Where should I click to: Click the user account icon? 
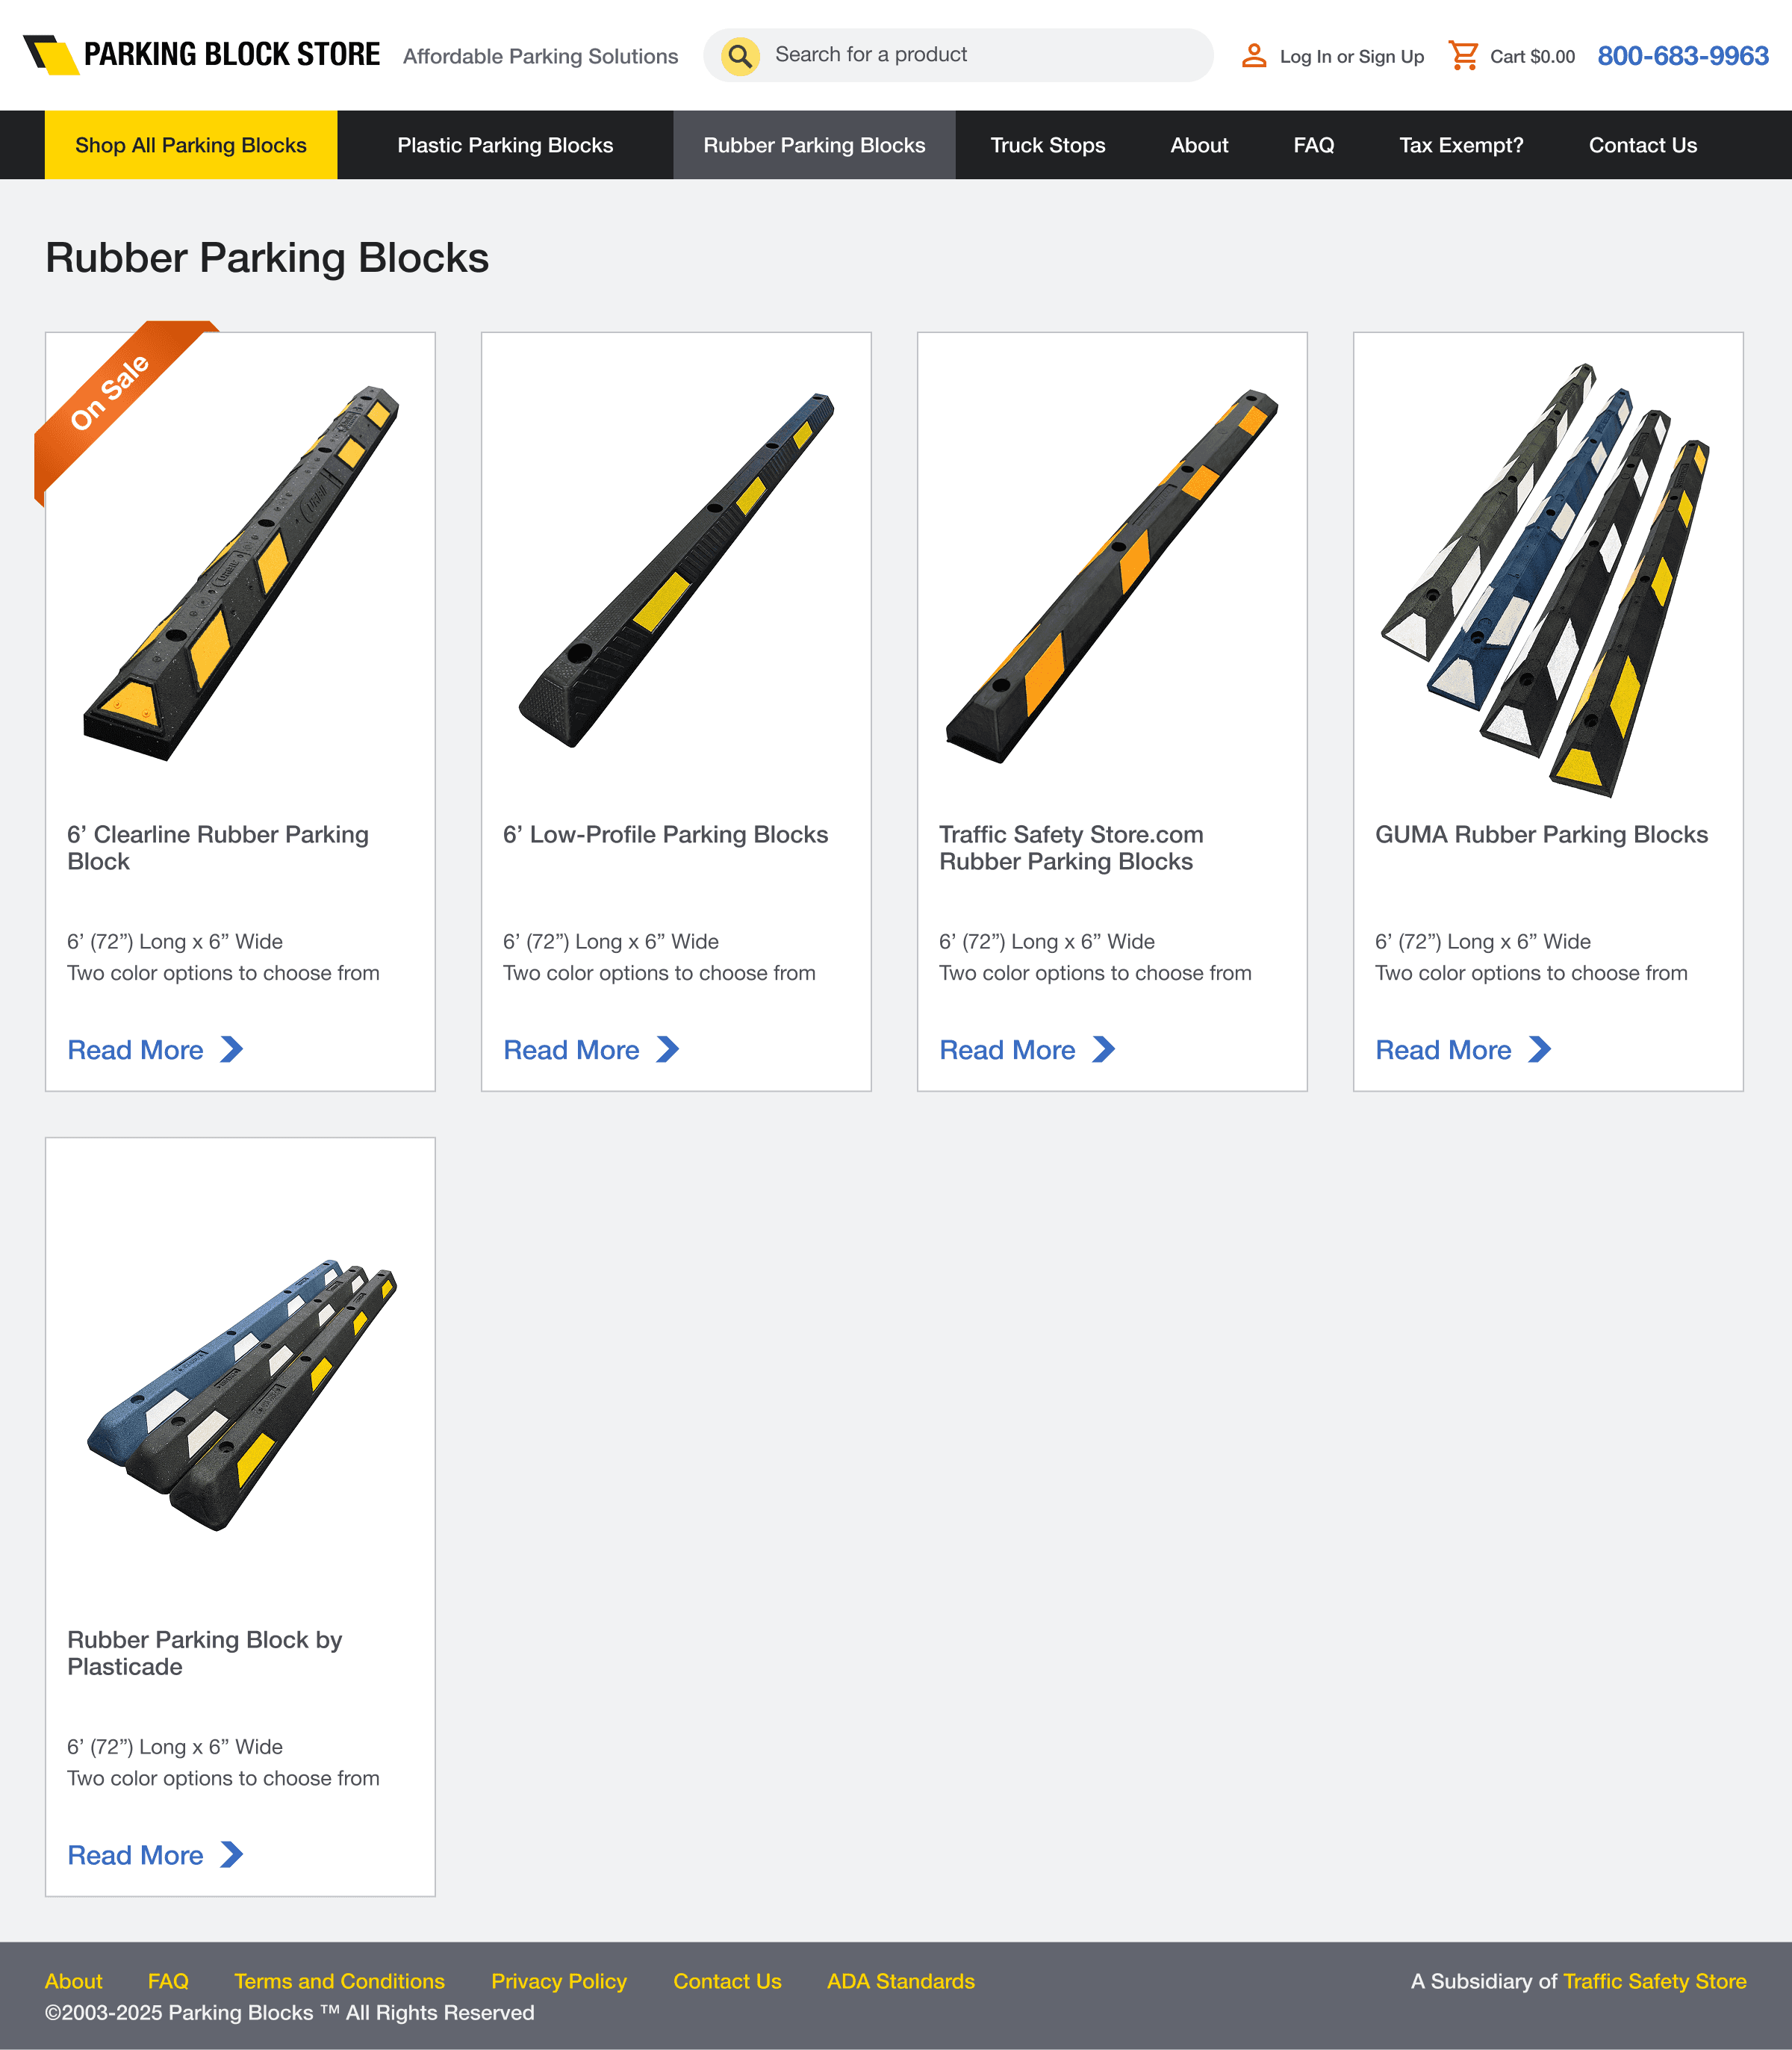point(1253,56)
